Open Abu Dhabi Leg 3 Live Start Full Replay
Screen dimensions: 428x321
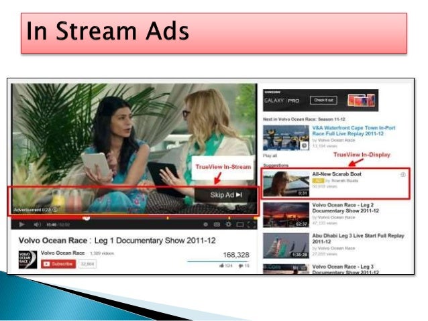[x=358, y=239]
